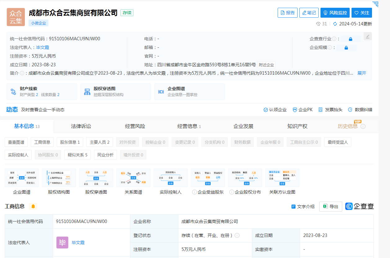Open legal representative 毕文霞 link in header
The width and height of the screenshot is (390, 258).
click(43, 47)
